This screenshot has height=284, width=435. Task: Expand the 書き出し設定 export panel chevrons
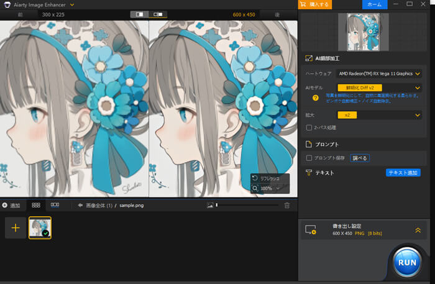(418, 230)
